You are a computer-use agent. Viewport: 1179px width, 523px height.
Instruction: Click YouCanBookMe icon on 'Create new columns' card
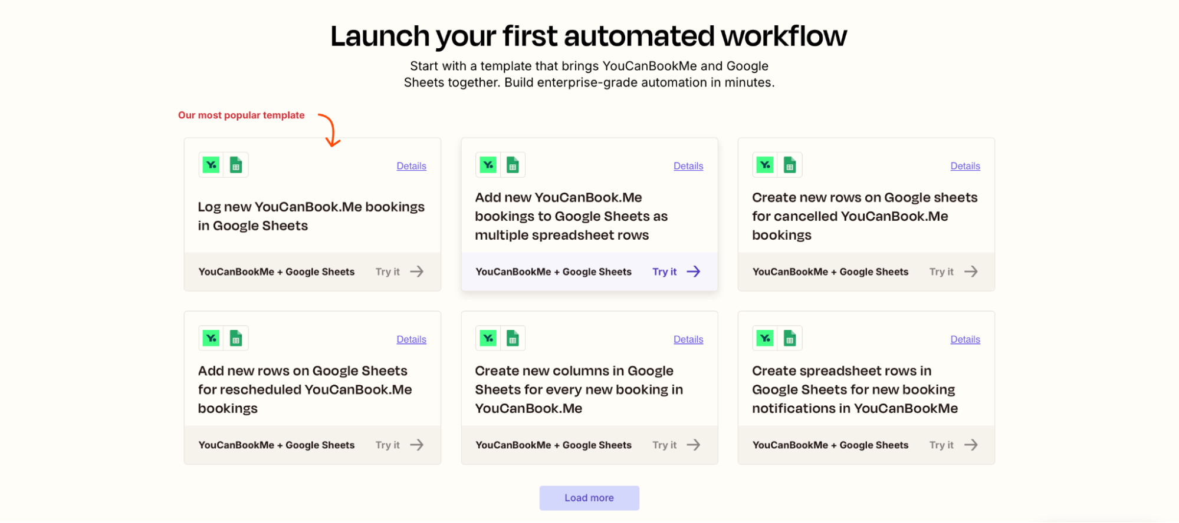coord(488,338)
